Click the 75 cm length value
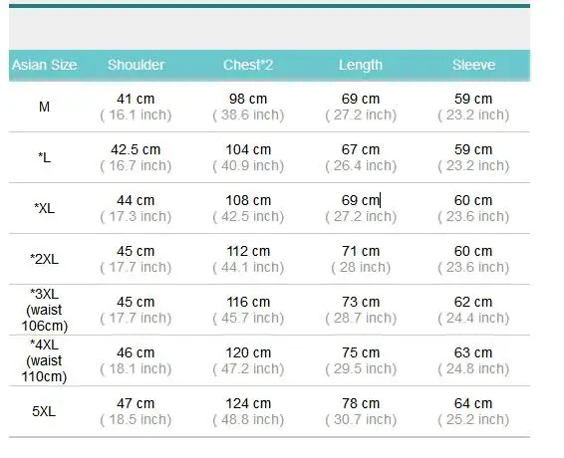This screenshot has height=458, width=564. point(361,352)
